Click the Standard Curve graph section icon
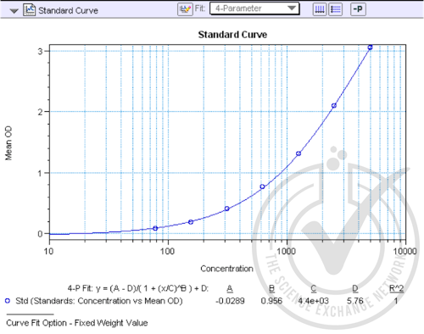The height and width of the screenshot is (334, 424). [x=29, y=10]
